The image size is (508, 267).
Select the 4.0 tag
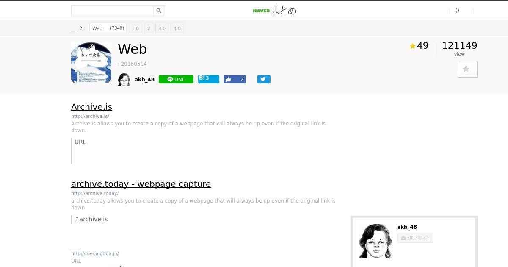[x=177, y=28]
